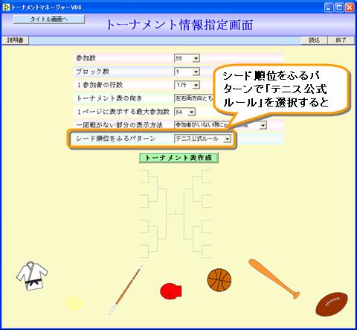
Task: Click the brown rugby football icon
Action: pos(332,304)
